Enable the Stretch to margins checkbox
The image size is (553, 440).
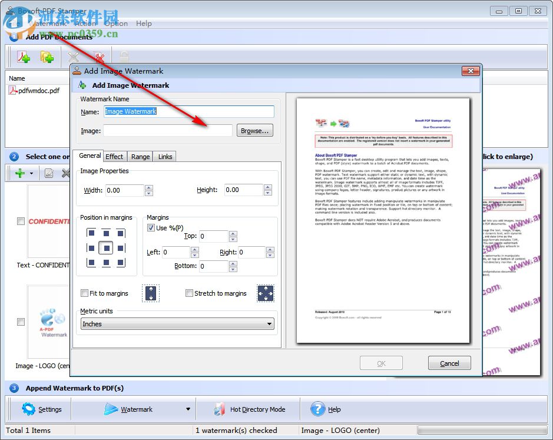(x=189, y=293)
